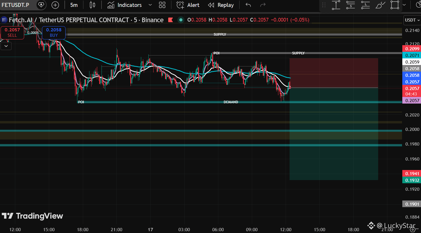Click the purple 0.2057 price label

412,100
